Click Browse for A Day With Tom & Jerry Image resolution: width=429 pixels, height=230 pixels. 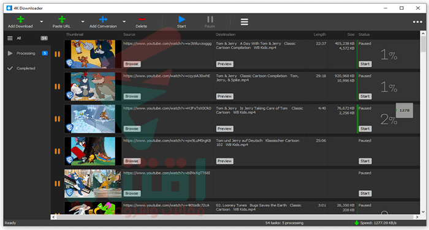click(132, 64)
